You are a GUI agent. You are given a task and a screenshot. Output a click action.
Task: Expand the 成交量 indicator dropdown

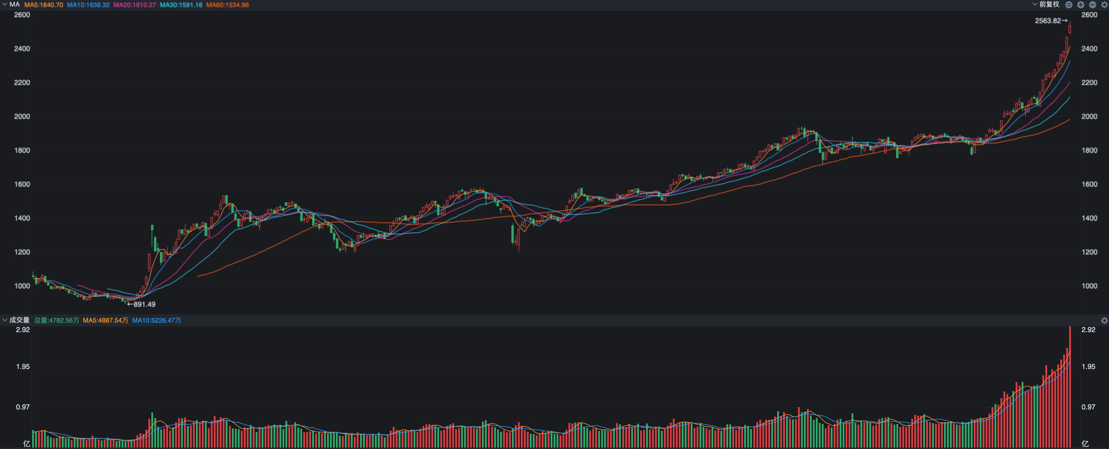5,320
